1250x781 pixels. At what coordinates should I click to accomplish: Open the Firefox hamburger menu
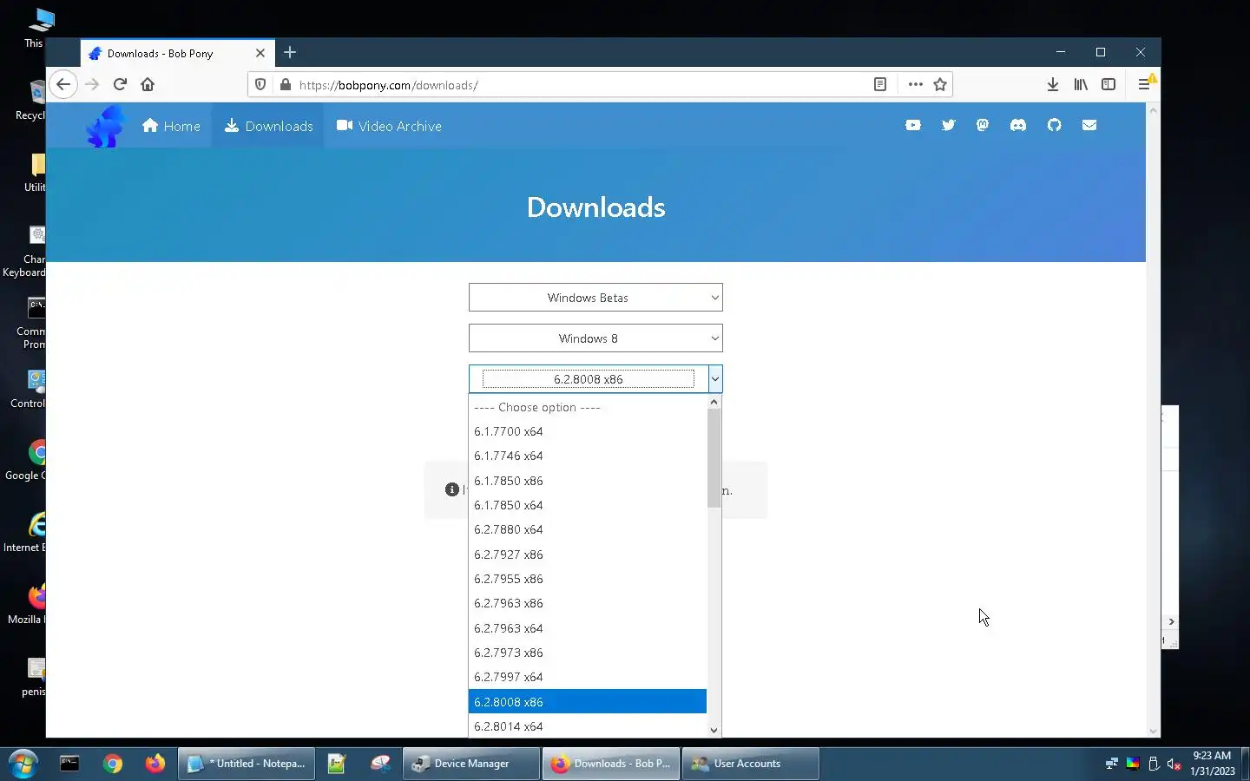click(x=1144, y=84)
